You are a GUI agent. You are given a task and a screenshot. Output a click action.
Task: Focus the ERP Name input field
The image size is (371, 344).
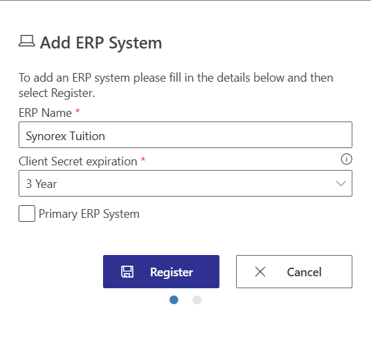[185, 135]
